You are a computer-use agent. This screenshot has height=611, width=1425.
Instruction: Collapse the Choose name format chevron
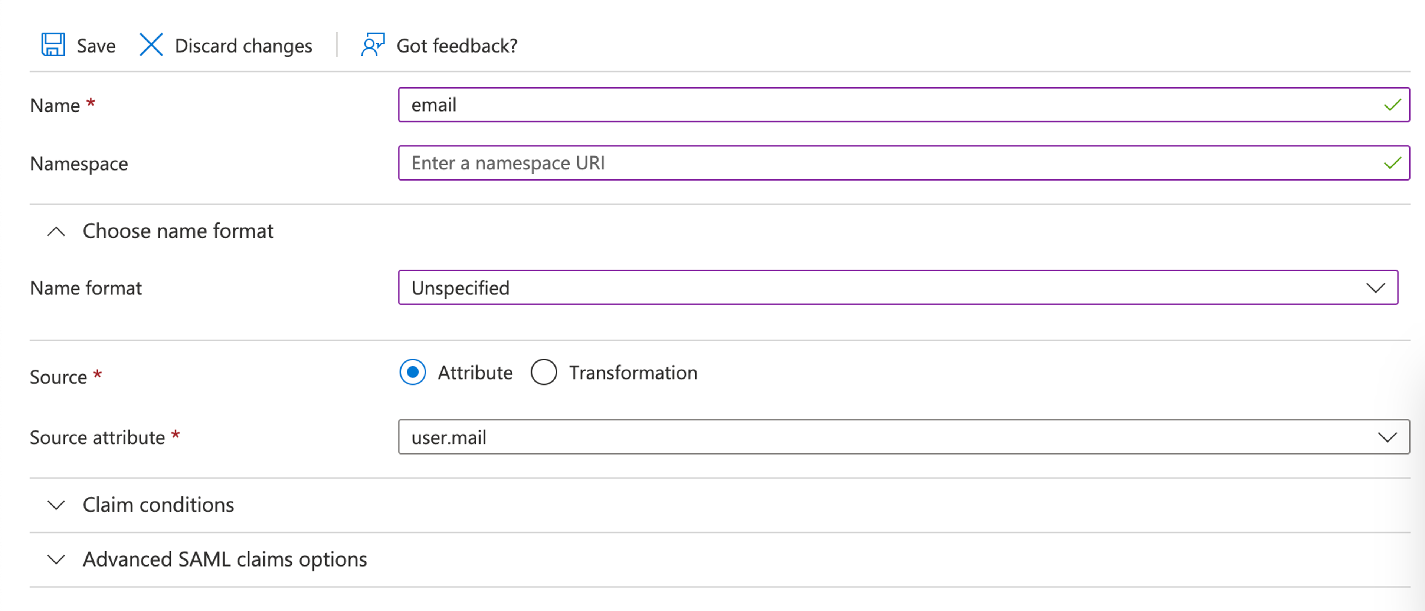coord(56,231)
